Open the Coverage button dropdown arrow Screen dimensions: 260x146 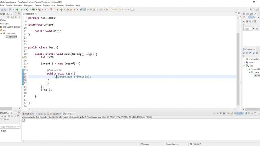pos(36,9)
